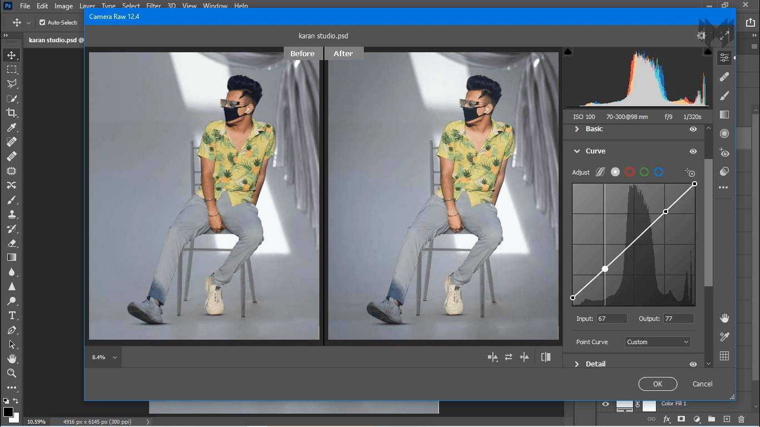
Task: Toggle default settings view icon
Action: [x=546, y=358]
